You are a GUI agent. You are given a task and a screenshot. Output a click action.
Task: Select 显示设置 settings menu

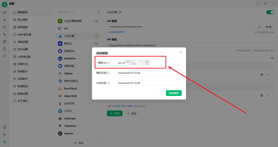pyautogui.click(x=32, y=49)
